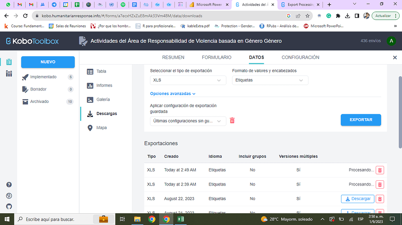Download the August 22, 2023 export
This screenshot has width=402, height=225.
[357, 199]
